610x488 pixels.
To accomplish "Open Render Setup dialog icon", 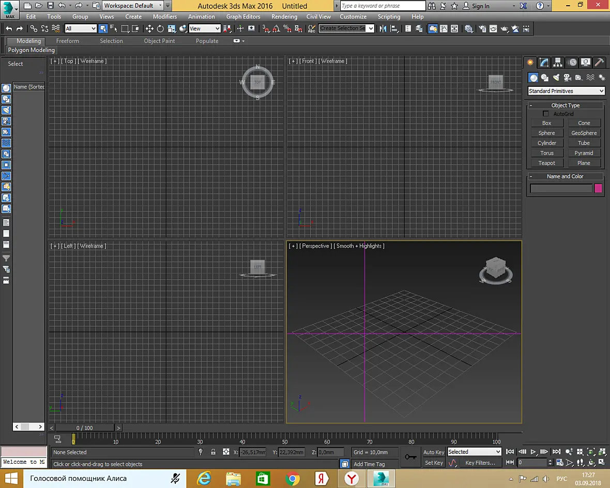I will [482, 29].
